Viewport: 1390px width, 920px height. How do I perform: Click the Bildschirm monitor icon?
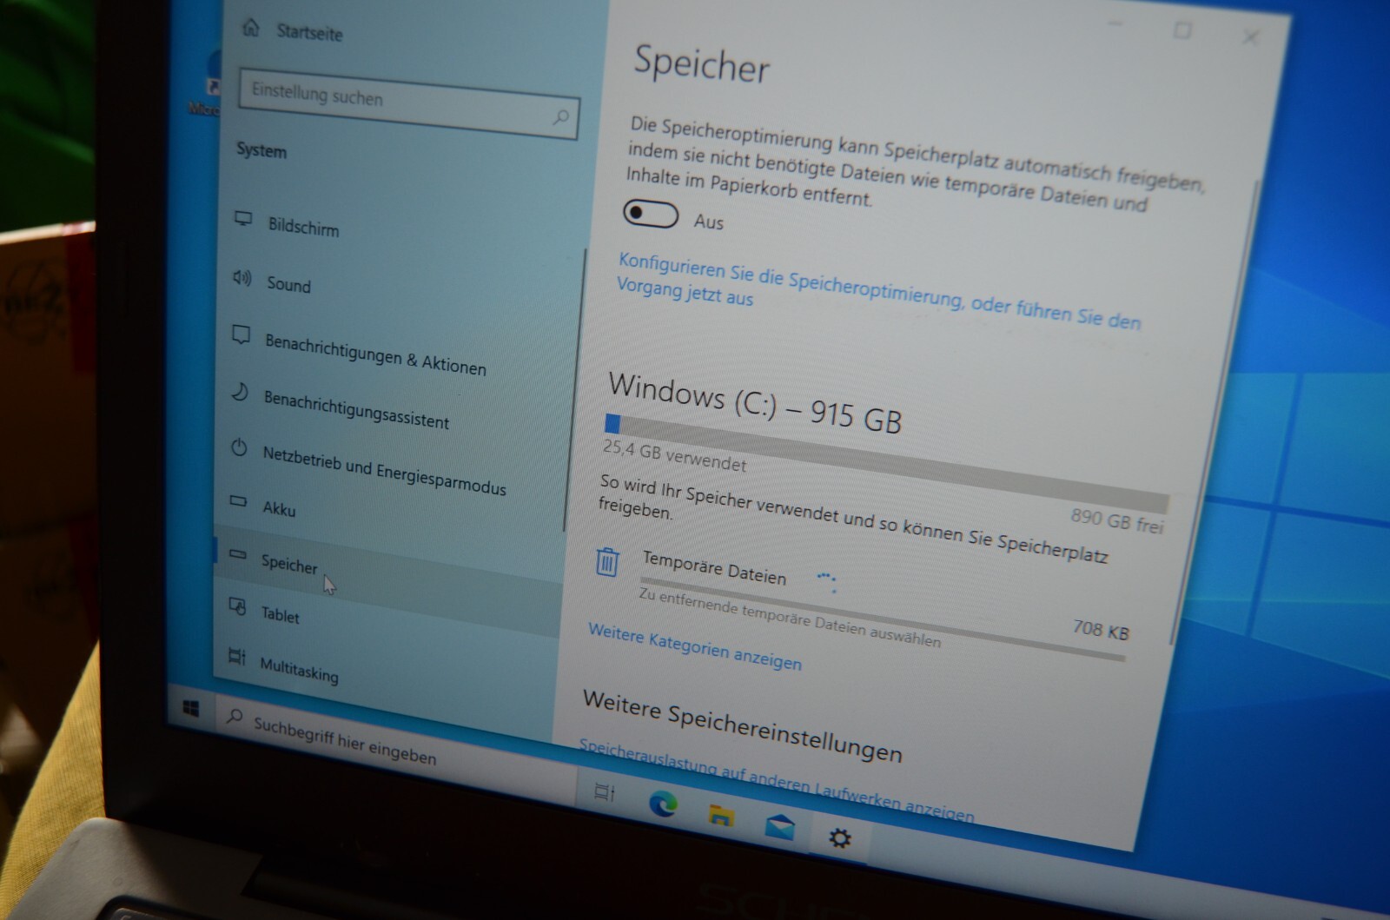[243, 218]
